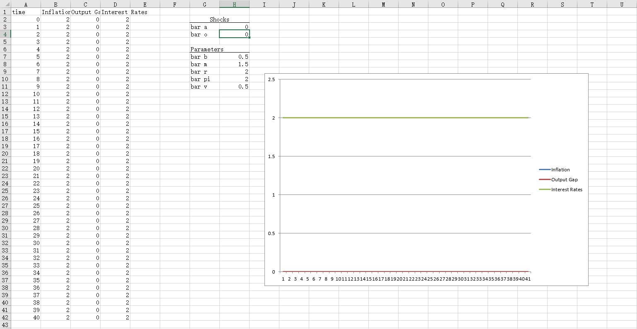Click the 'bar o' label cell

point(204,34)
